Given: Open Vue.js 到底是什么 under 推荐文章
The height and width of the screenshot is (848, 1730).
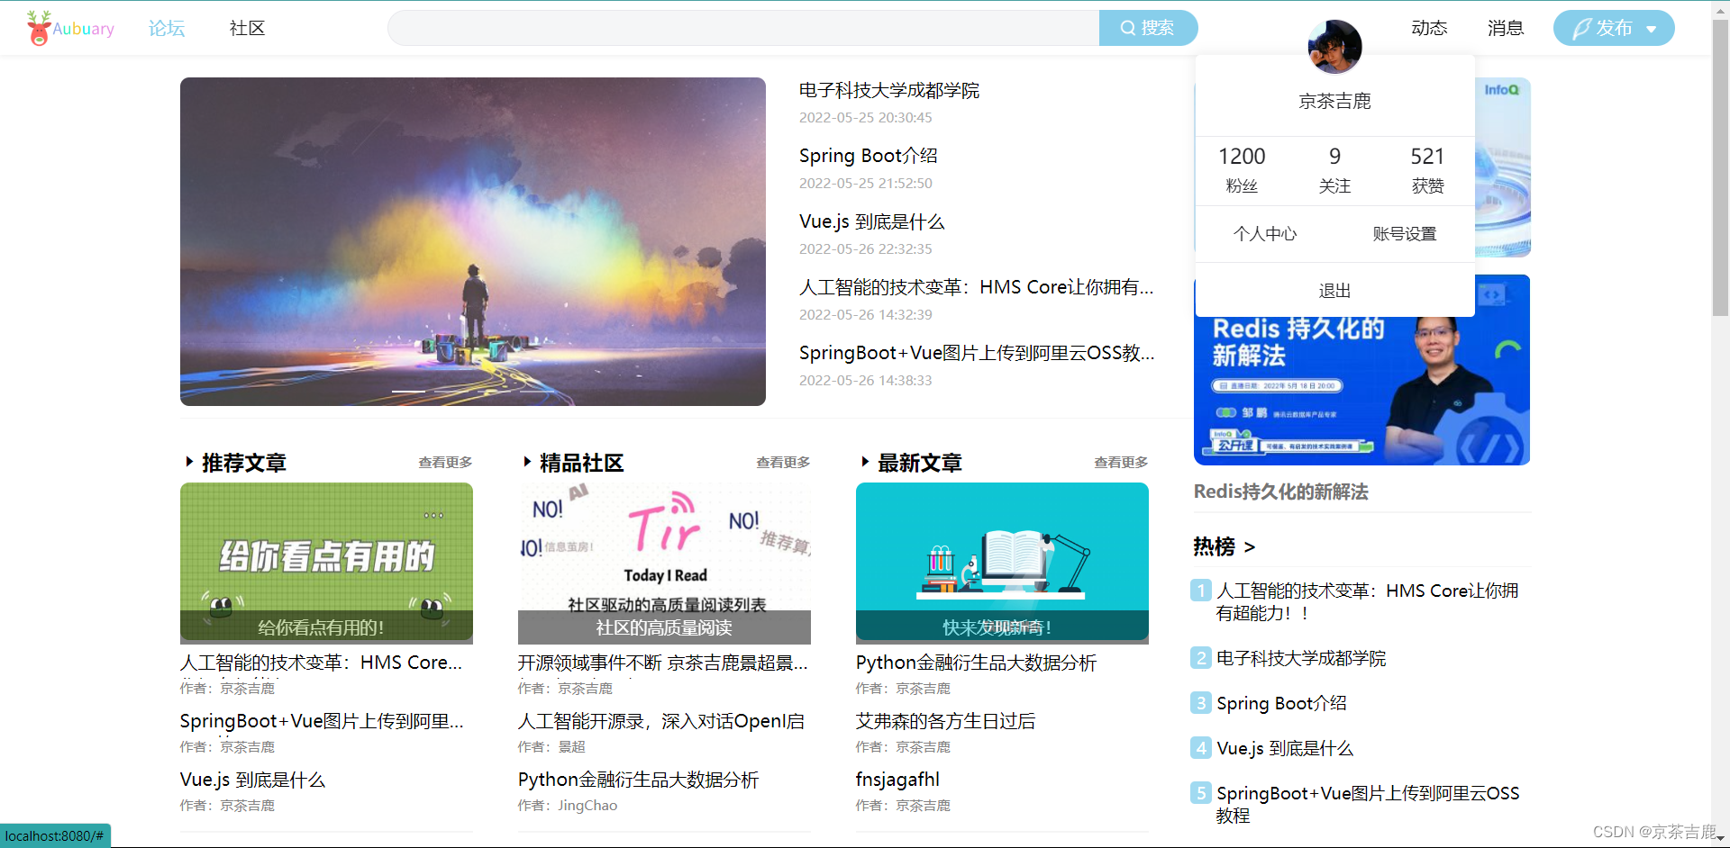Looking at the screenshot, I should pyautogui.click(x=252, y=780).
